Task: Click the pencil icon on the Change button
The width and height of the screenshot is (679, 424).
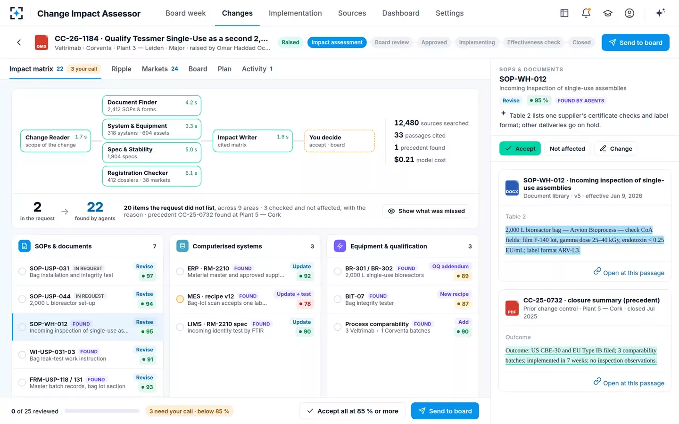Action: (603, 148)
